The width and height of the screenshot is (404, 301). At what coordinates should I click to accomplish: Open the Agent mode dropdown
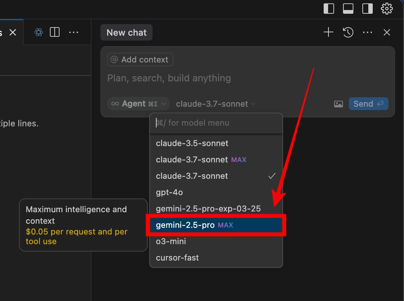click(138, 104)
